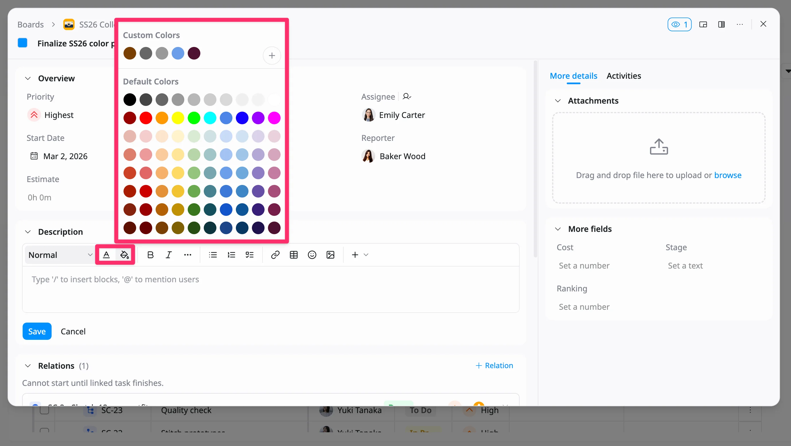The height and width of the screenshot is (446, 791).
Task: Pick the light blue custom color swatch
Action: coord(178,53)
